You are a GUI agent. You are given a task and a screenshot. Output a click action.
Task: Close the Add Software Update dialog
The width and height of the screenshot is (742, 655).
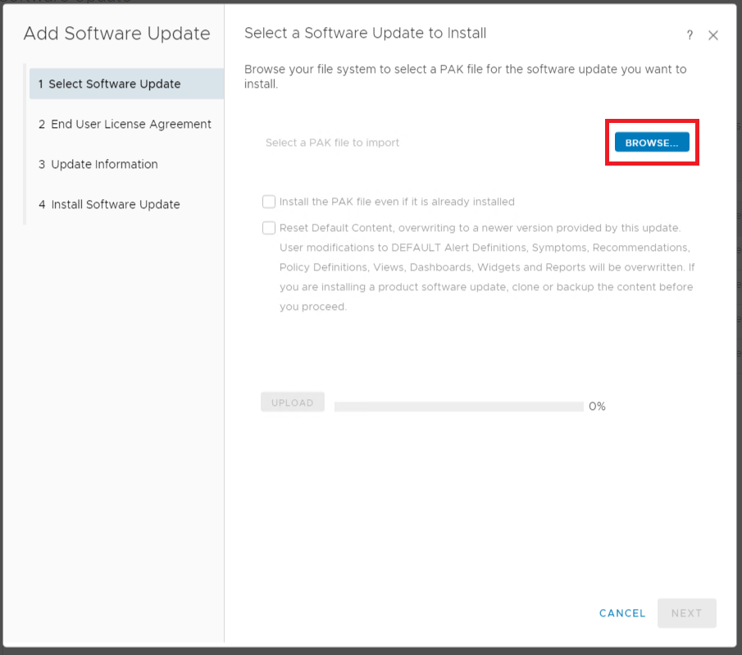[713, 35]
